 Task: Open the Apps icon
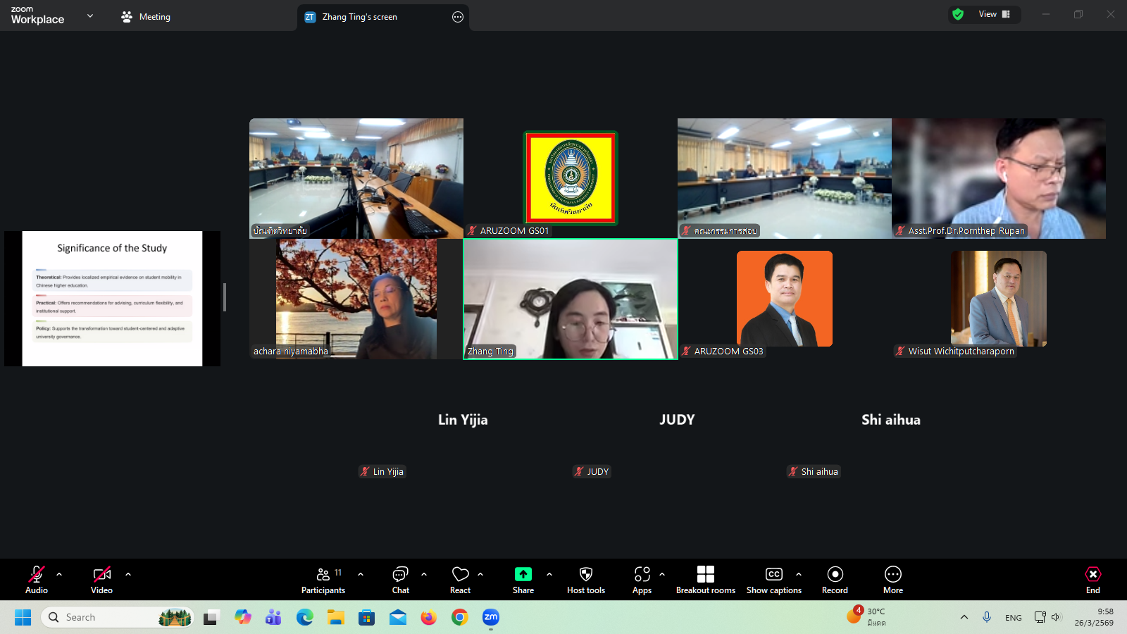[642, 575]
